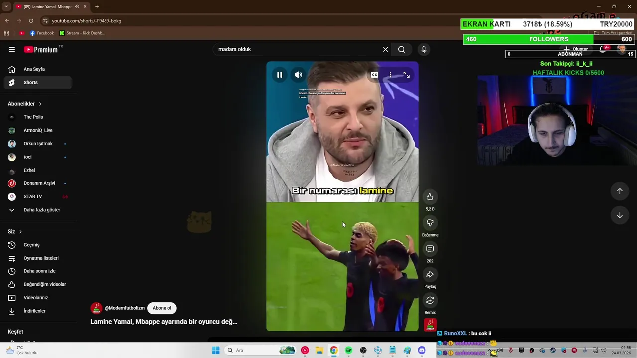Open Videolarınız page
The image size is (637, 358).
[38, 298]
